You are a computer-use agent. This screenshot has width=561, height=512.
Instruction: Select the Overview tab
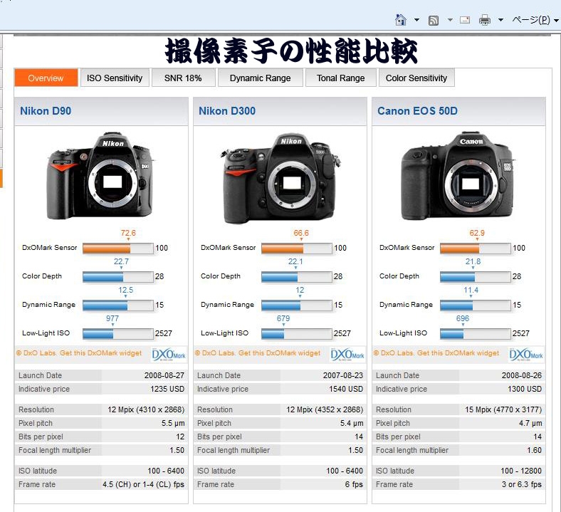tap(46, 78)
